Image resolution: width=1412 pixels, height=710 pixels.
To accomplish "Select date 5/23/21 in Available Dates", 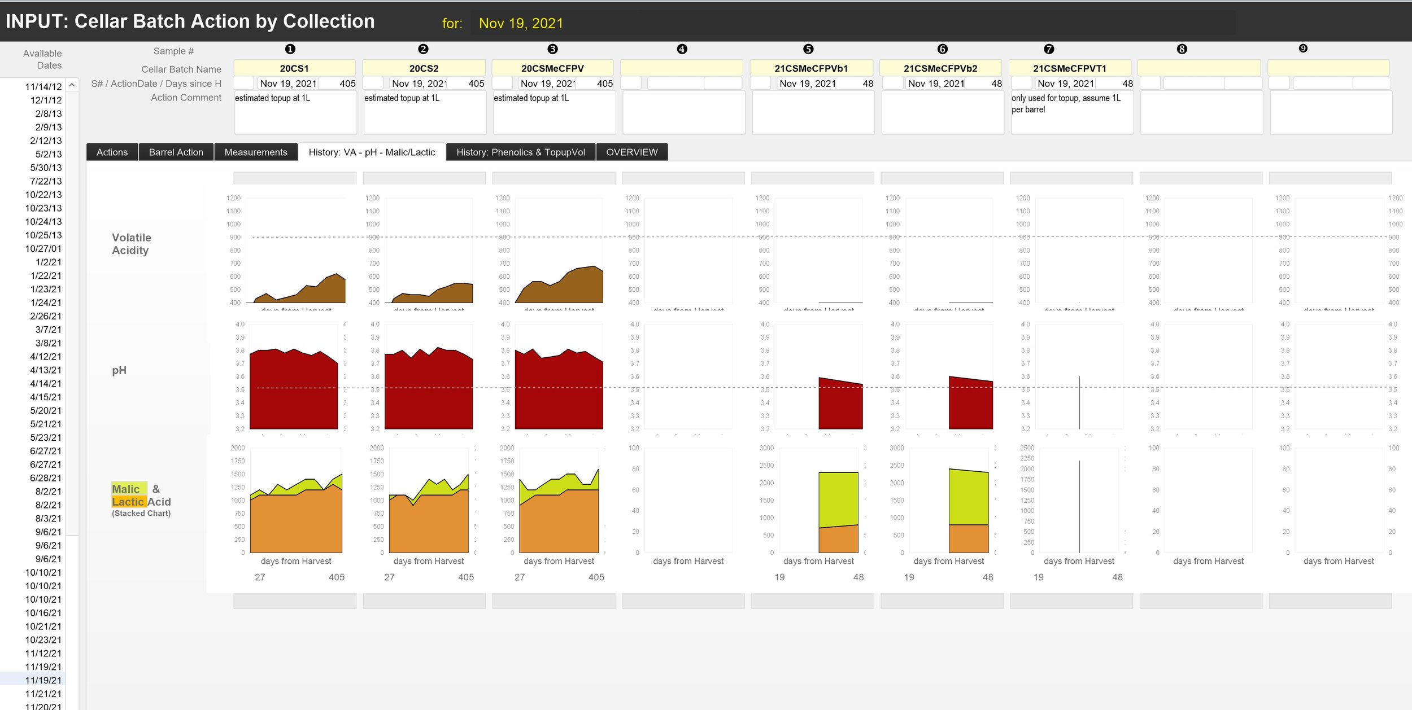I will pyautogui.click(x=46, y=437).
